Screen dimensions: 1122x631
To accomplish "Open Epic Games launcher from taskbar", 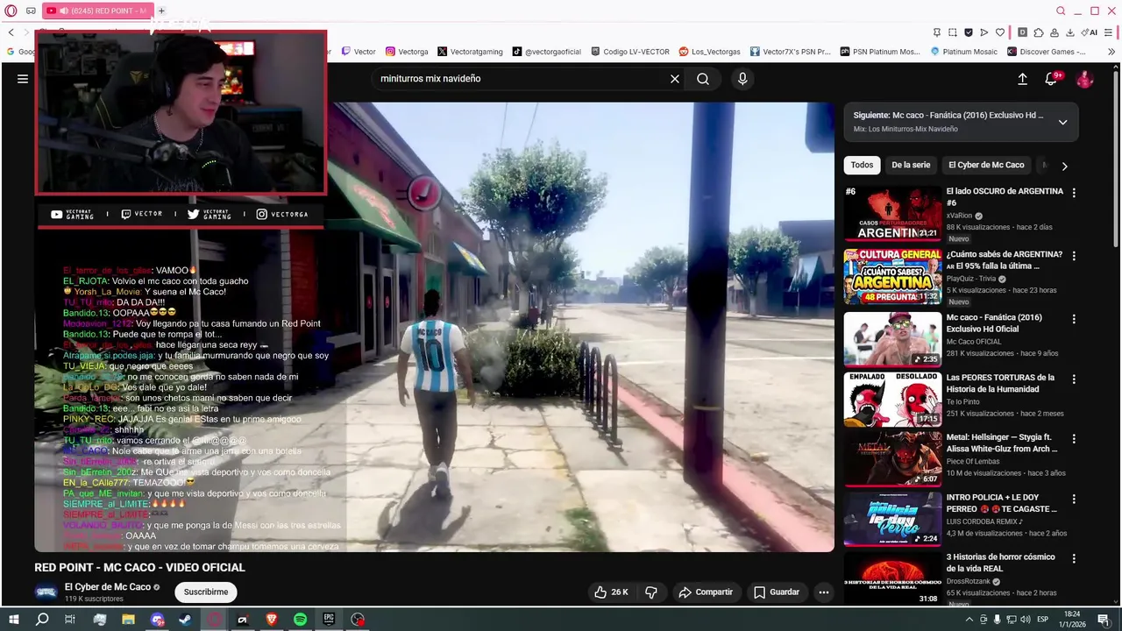I will click(329, 620).
